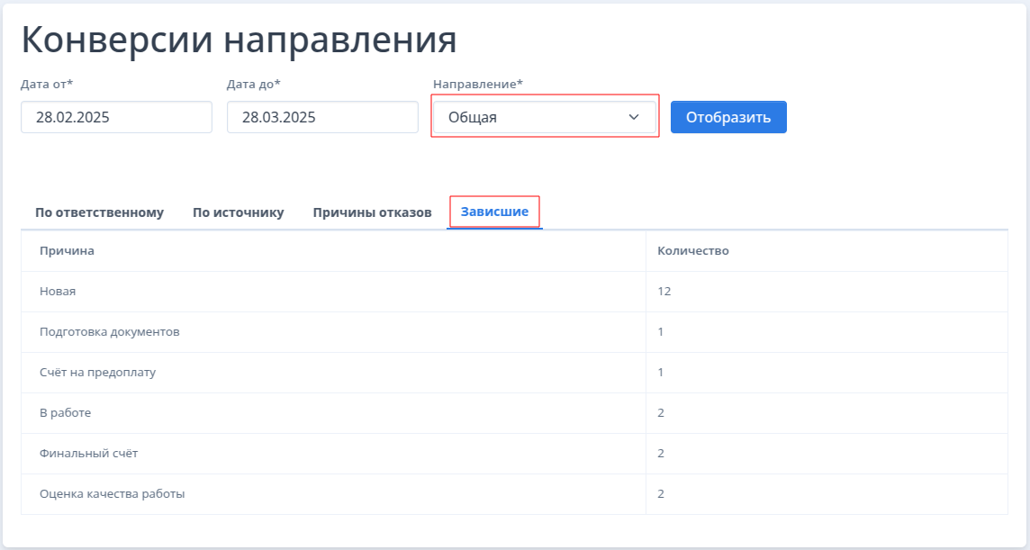Viewport: 1030px width, 550px height.
Task: Click the count in Оценка качества работы row
Action: pos(661,493)
